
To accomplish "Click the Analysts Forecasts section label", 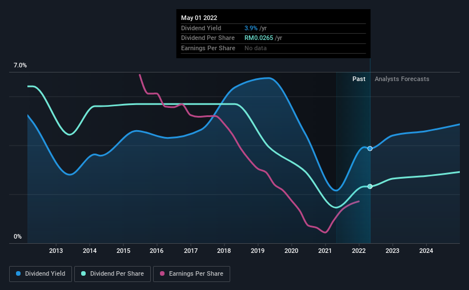I will [402, 79].
